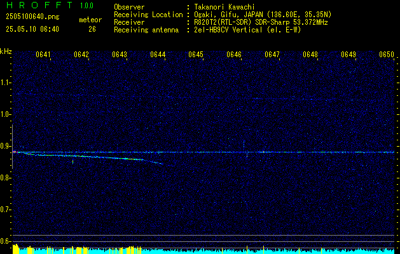Click the 0643 time marker
Viewport: 400px width, 254px height.
point(120,55)
